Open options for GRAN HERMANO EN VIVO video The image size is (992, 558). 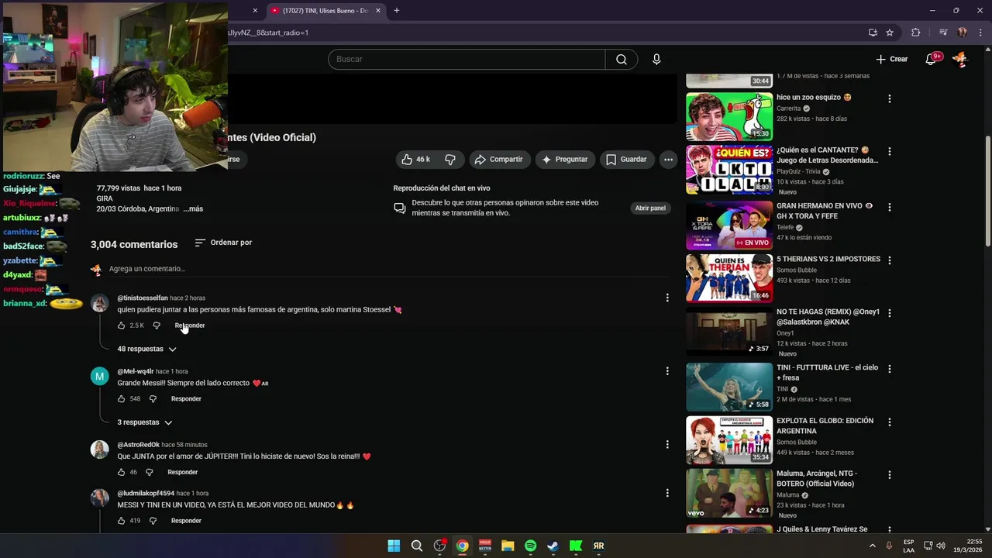click(890, 208)
